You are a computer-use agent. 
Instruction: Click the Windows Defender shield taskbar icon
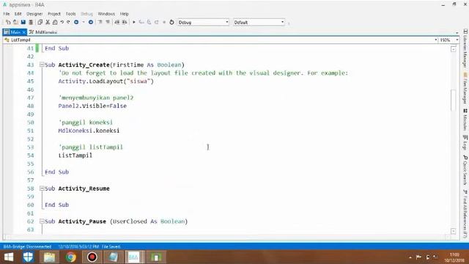(29, 257)
